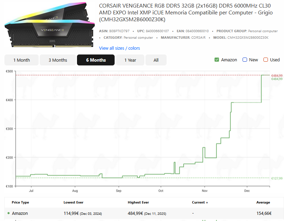Click the Corsair Vengeance RAM product image
The image size is (284, 221).
[50, 26]
